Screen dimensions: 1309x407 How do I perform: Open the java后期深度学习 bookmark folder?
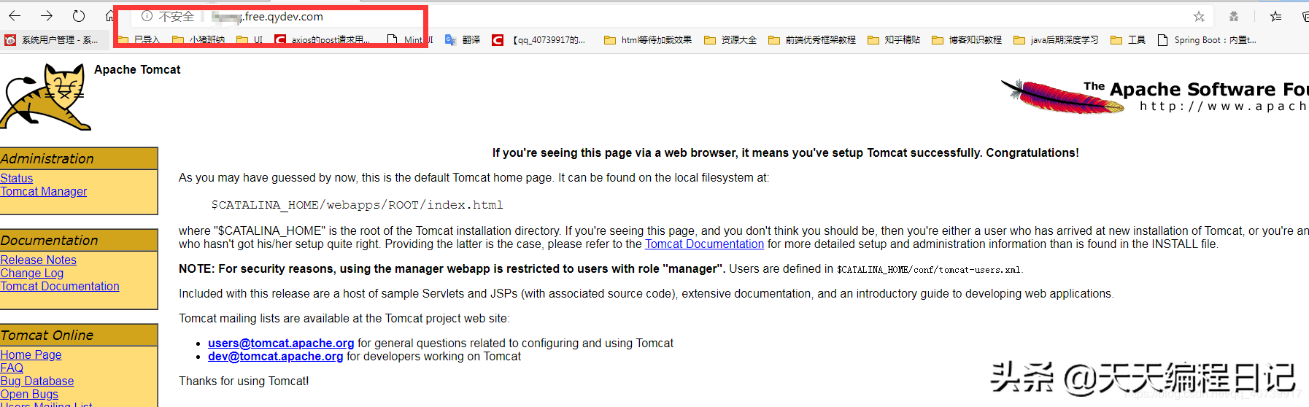click(x=1056, y=40)
